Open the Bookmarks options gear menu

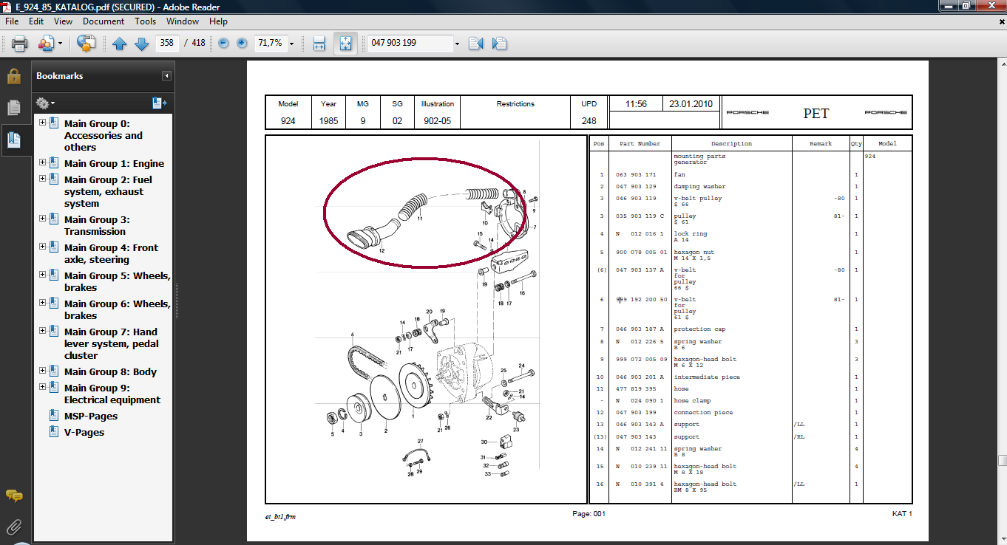[x=45, y=103]
